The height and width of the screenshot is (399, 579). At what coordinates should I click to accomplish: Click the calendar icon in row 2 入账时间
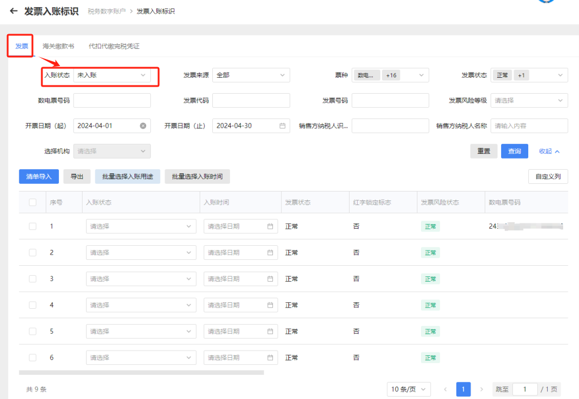(x=269, y=252)
